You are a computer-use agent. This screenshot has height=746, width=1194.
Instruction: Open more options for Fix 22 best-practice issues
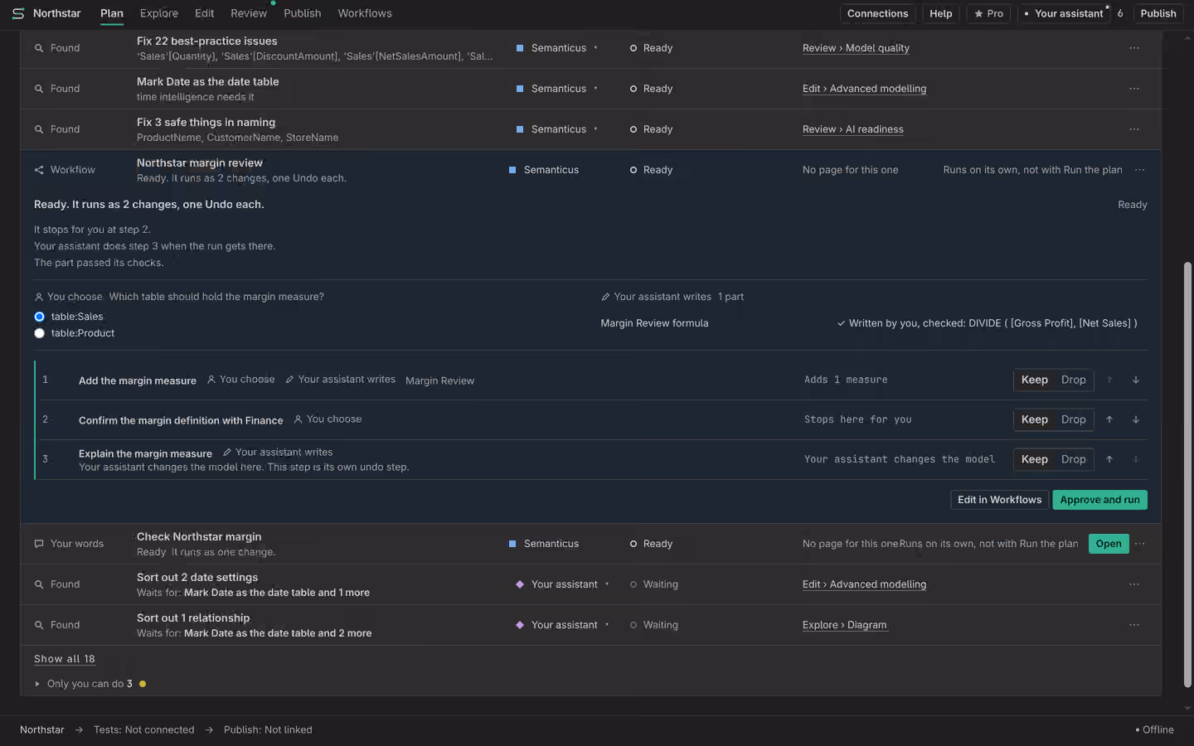[x=1133, y=48]
